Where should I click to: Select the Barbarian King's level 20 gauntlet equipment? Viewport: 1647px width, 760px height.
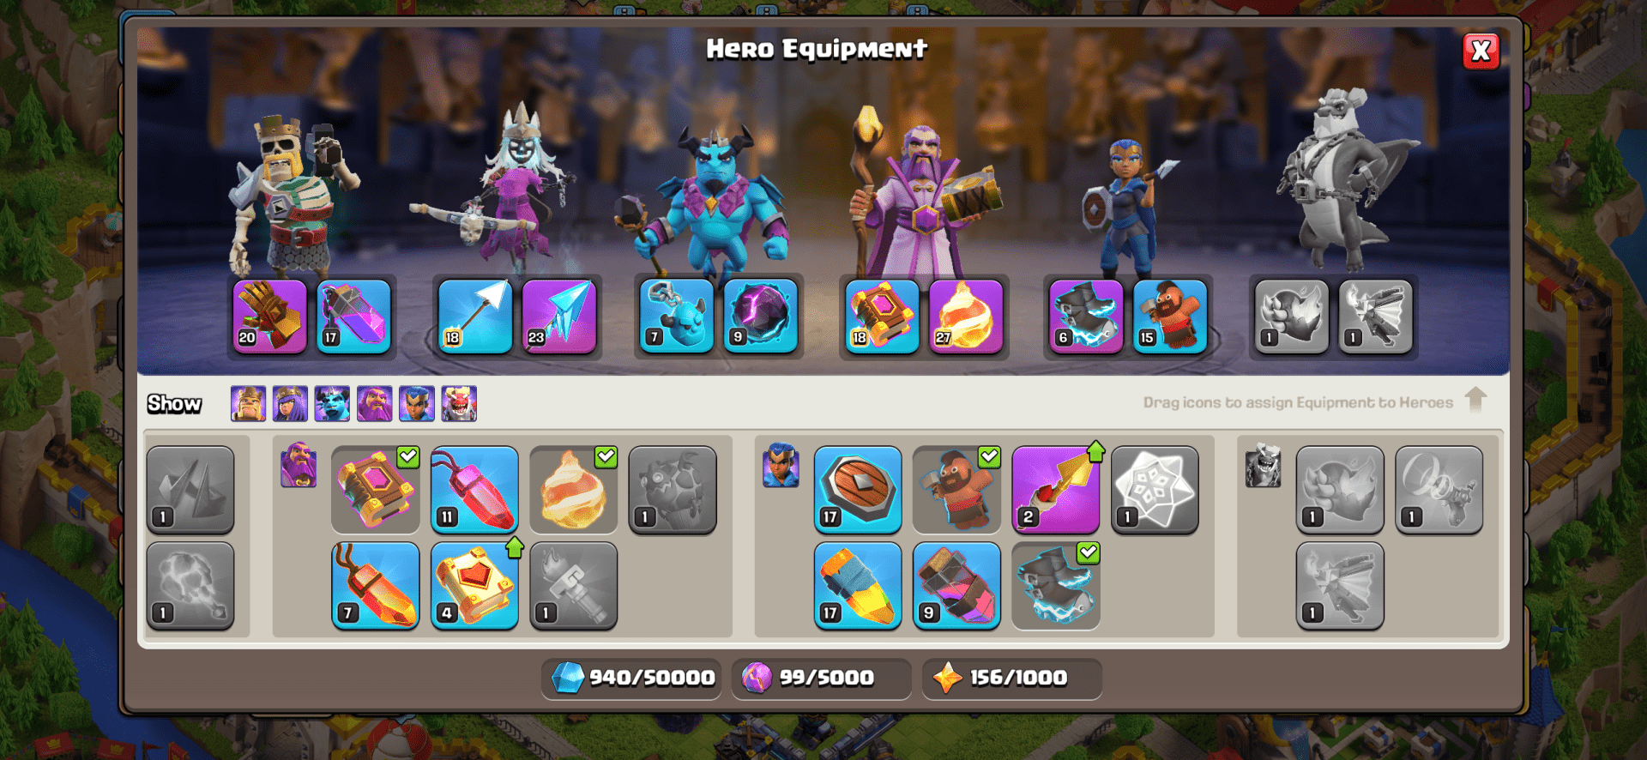coord(269,316)
